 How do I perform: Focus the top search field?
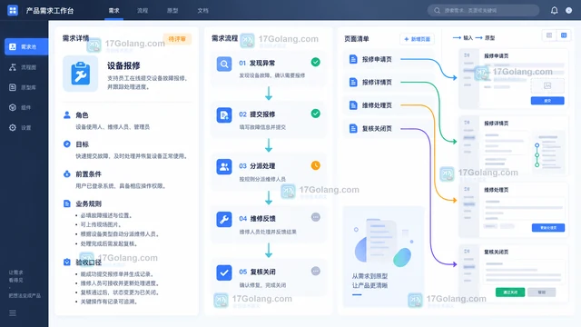point(483,10)
